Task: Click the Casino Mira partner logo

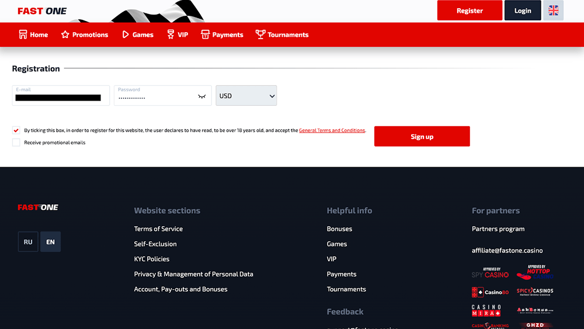Action: pos(486,310)
